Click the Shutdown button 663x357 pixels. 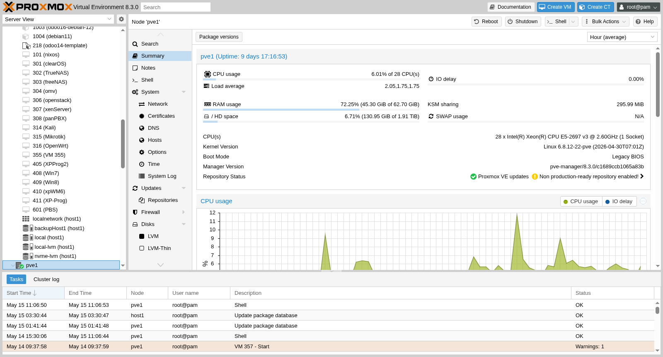[x=523, y=22]
